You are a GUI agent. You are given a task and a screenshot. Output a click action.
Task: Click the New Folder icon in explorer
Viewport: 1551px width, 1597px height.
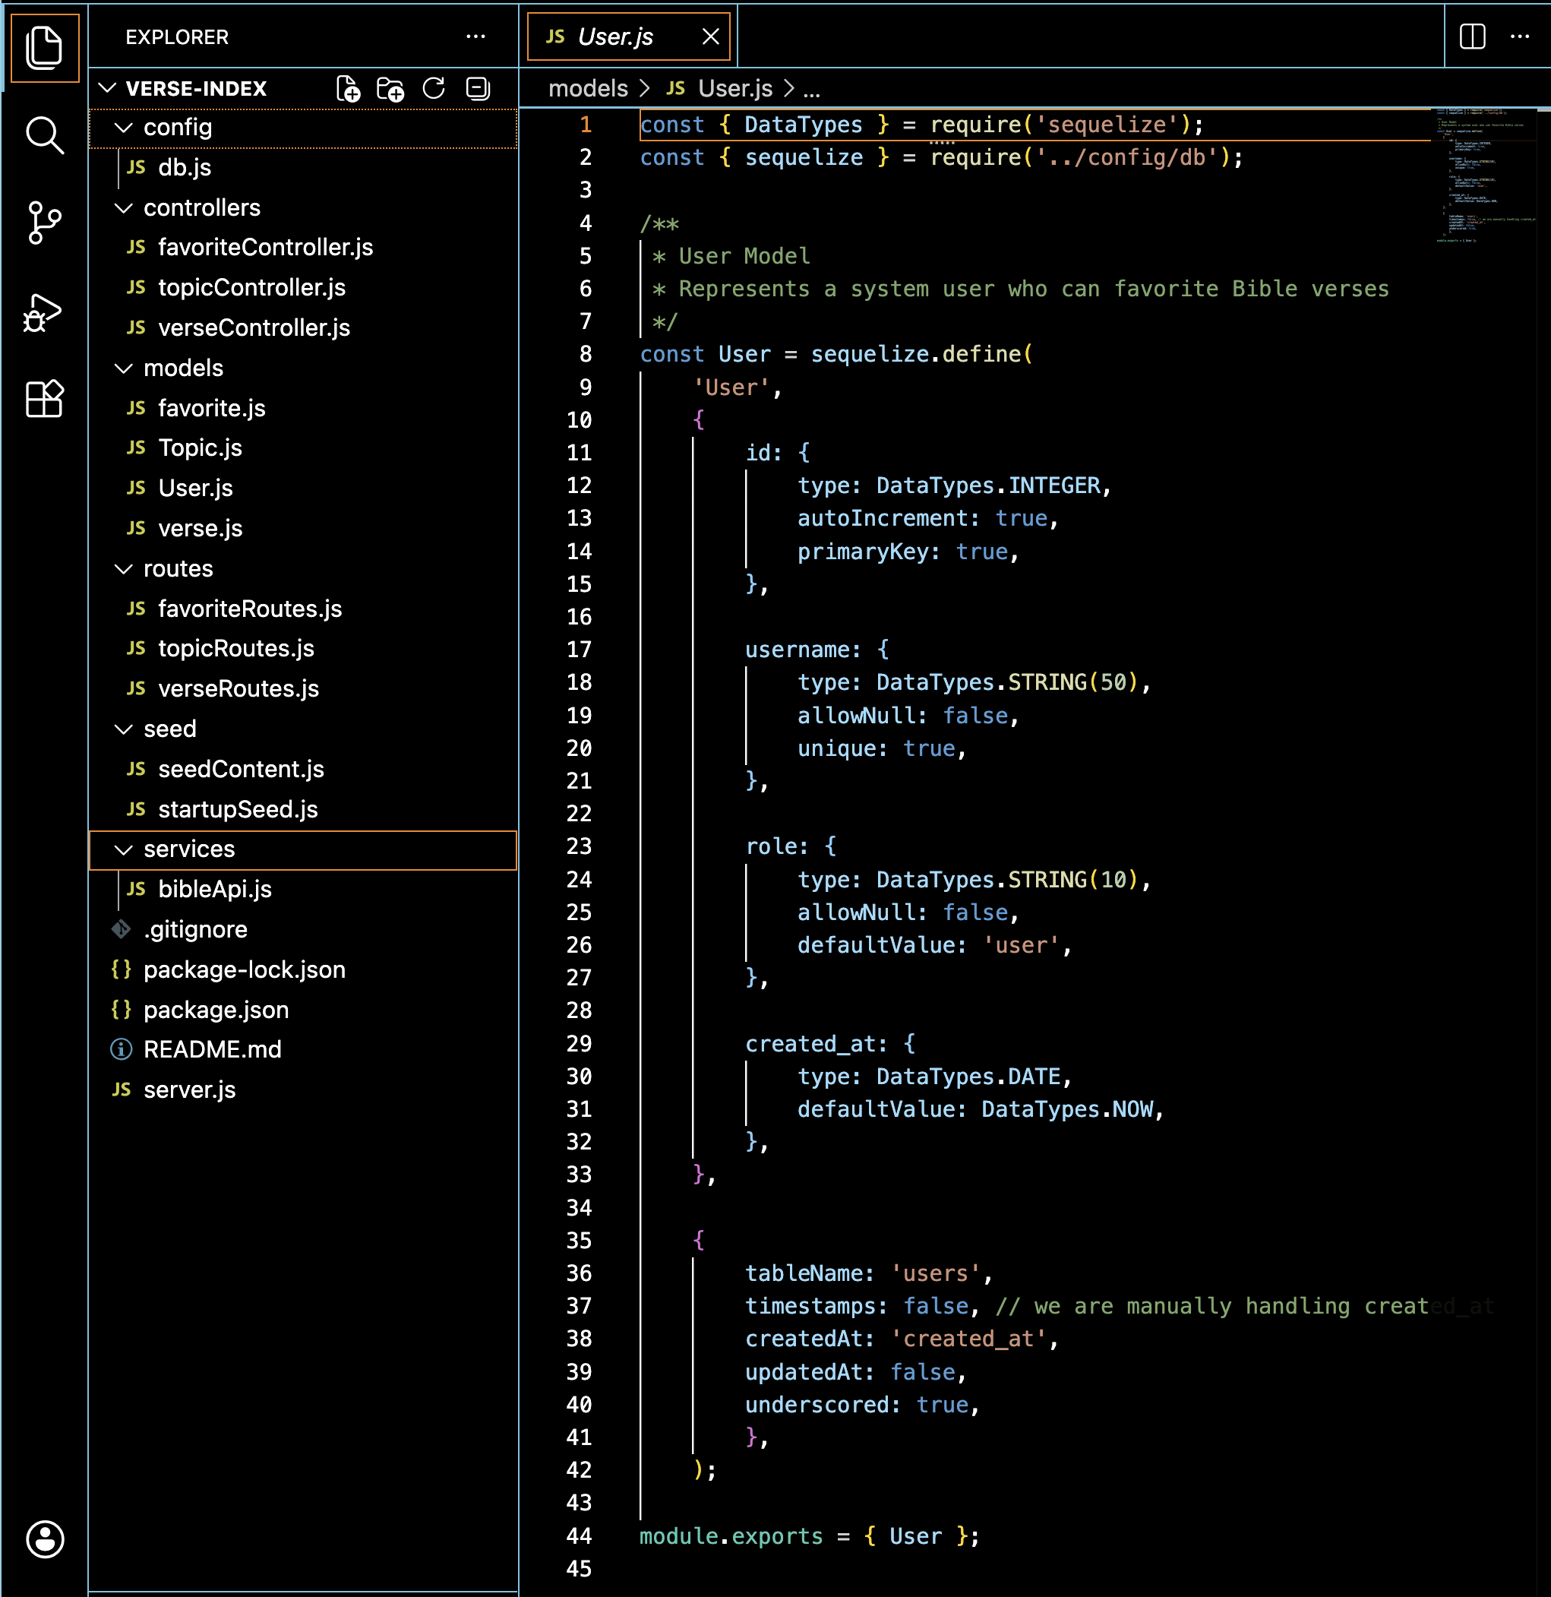coord(390,88)
